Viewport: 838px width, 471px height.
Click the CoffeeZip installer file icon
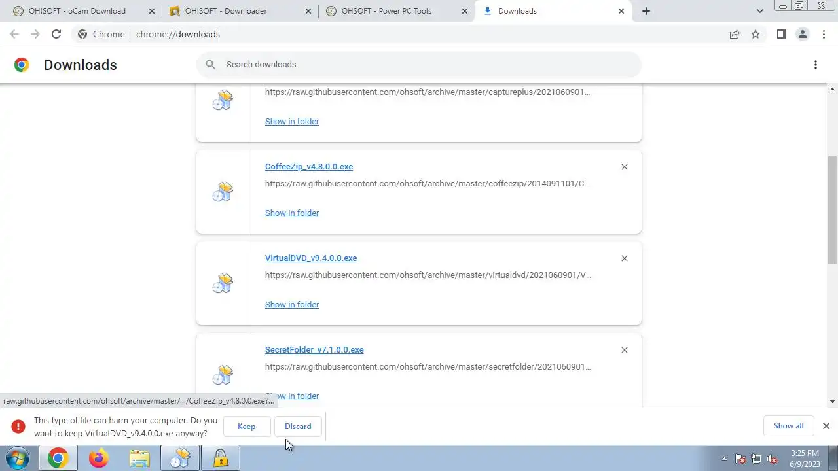pyautogui.click(x=223, y=192)
